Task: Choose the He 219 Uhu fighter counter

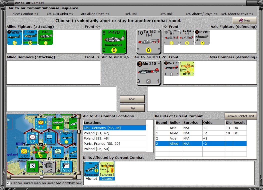Action: (202, 37)
